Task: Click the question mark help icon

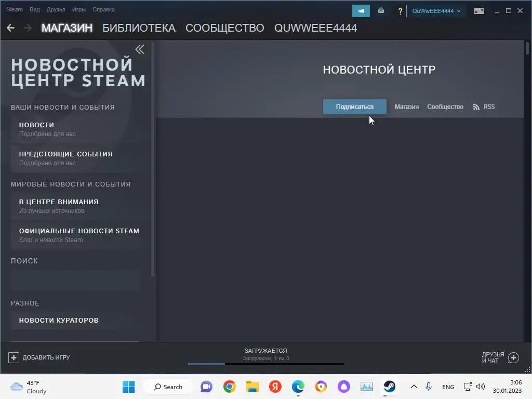Action: coord(400,11)
